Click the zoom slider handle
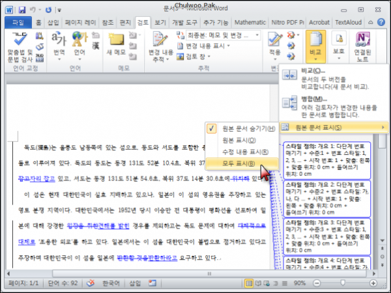This screenshot has width=391, height=293. click(343, 283)
